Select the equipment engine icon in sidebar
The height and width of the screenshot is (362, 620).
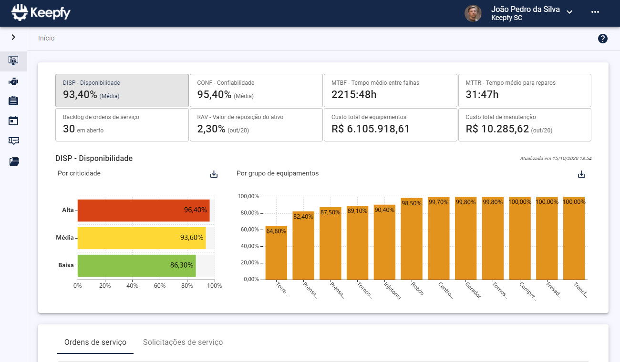click(13, 81)
